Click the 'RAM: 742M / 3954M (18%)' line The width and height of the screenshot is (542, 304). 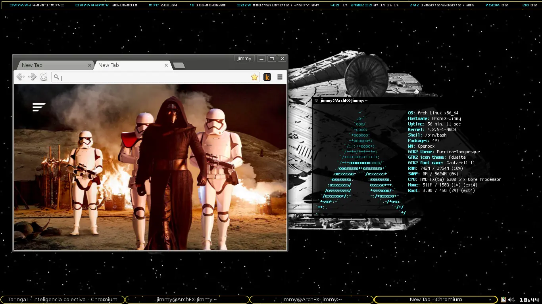click(436, 169)
